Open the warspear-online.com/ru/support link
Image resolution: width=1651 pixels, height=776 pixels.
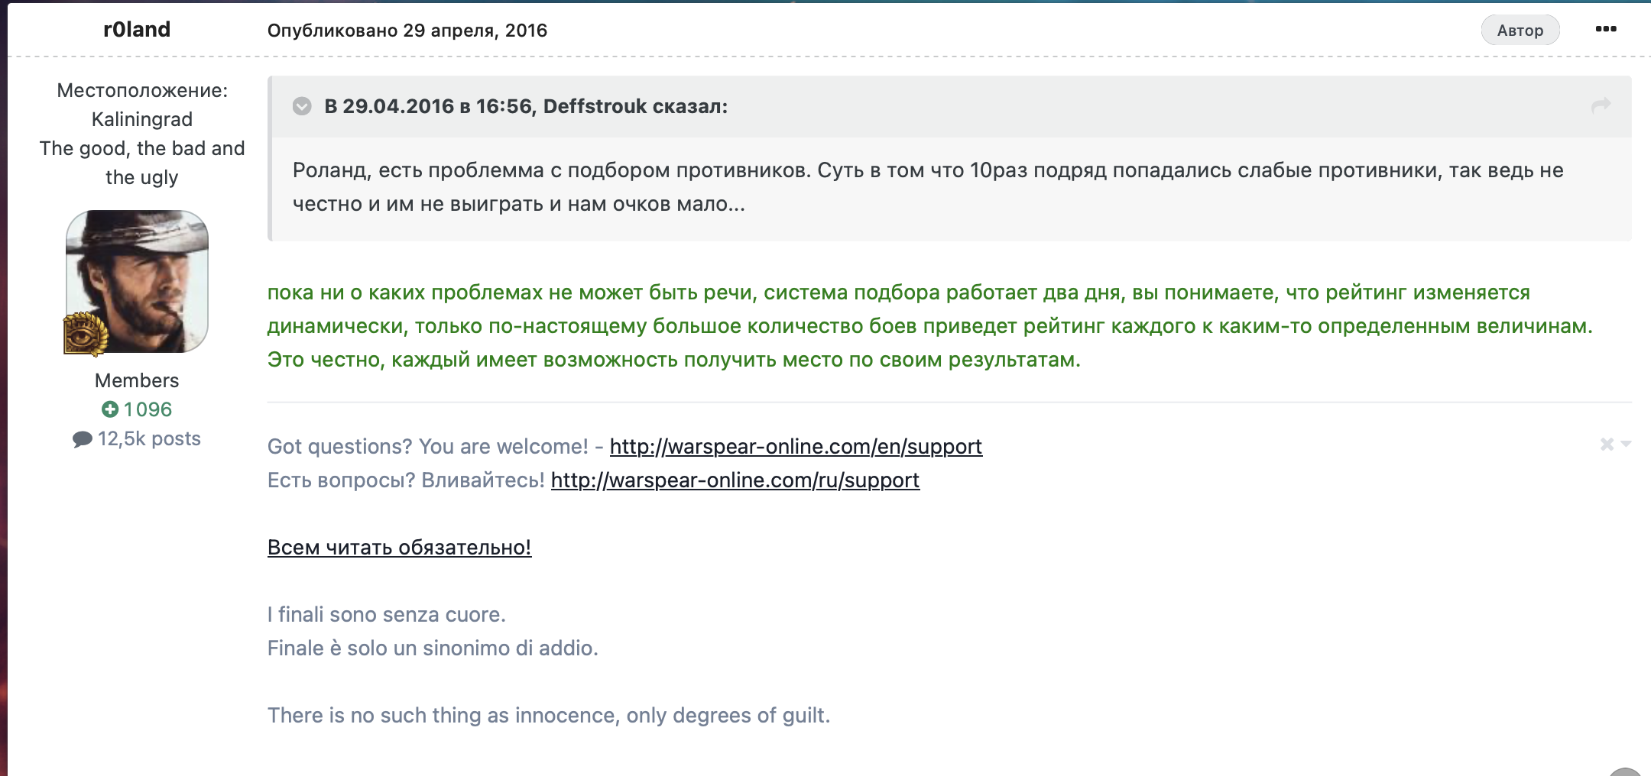coord(735,480)
